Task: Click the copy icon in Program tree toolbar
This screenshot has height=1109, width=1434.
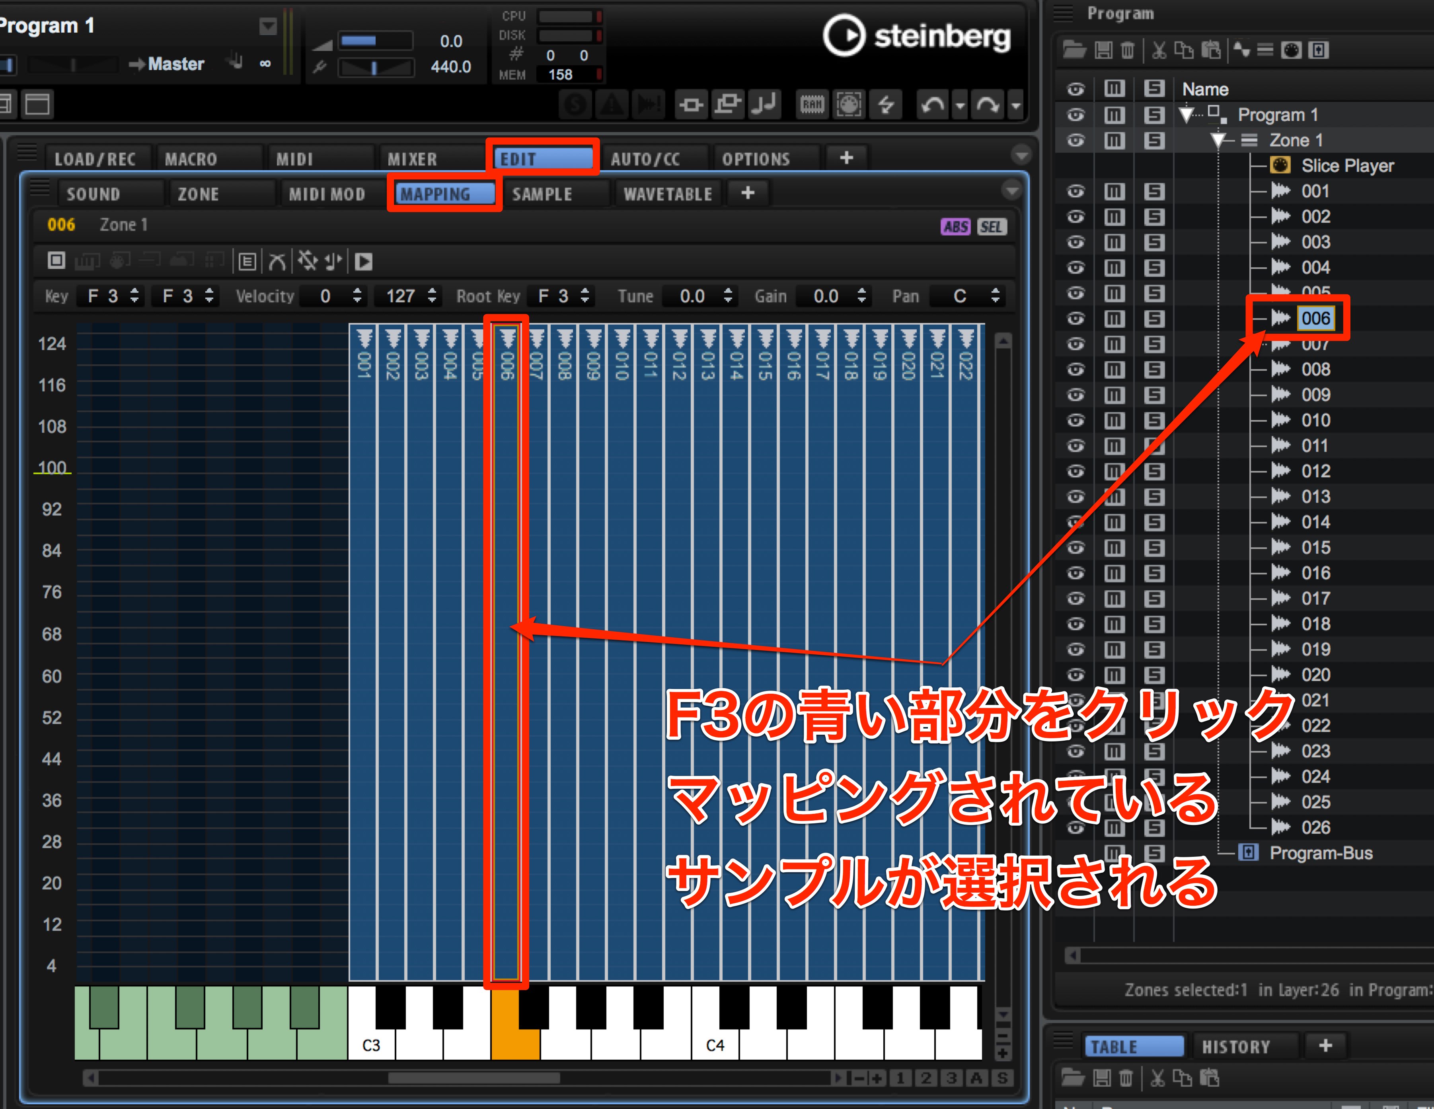Action: (x=1184, y=50)
